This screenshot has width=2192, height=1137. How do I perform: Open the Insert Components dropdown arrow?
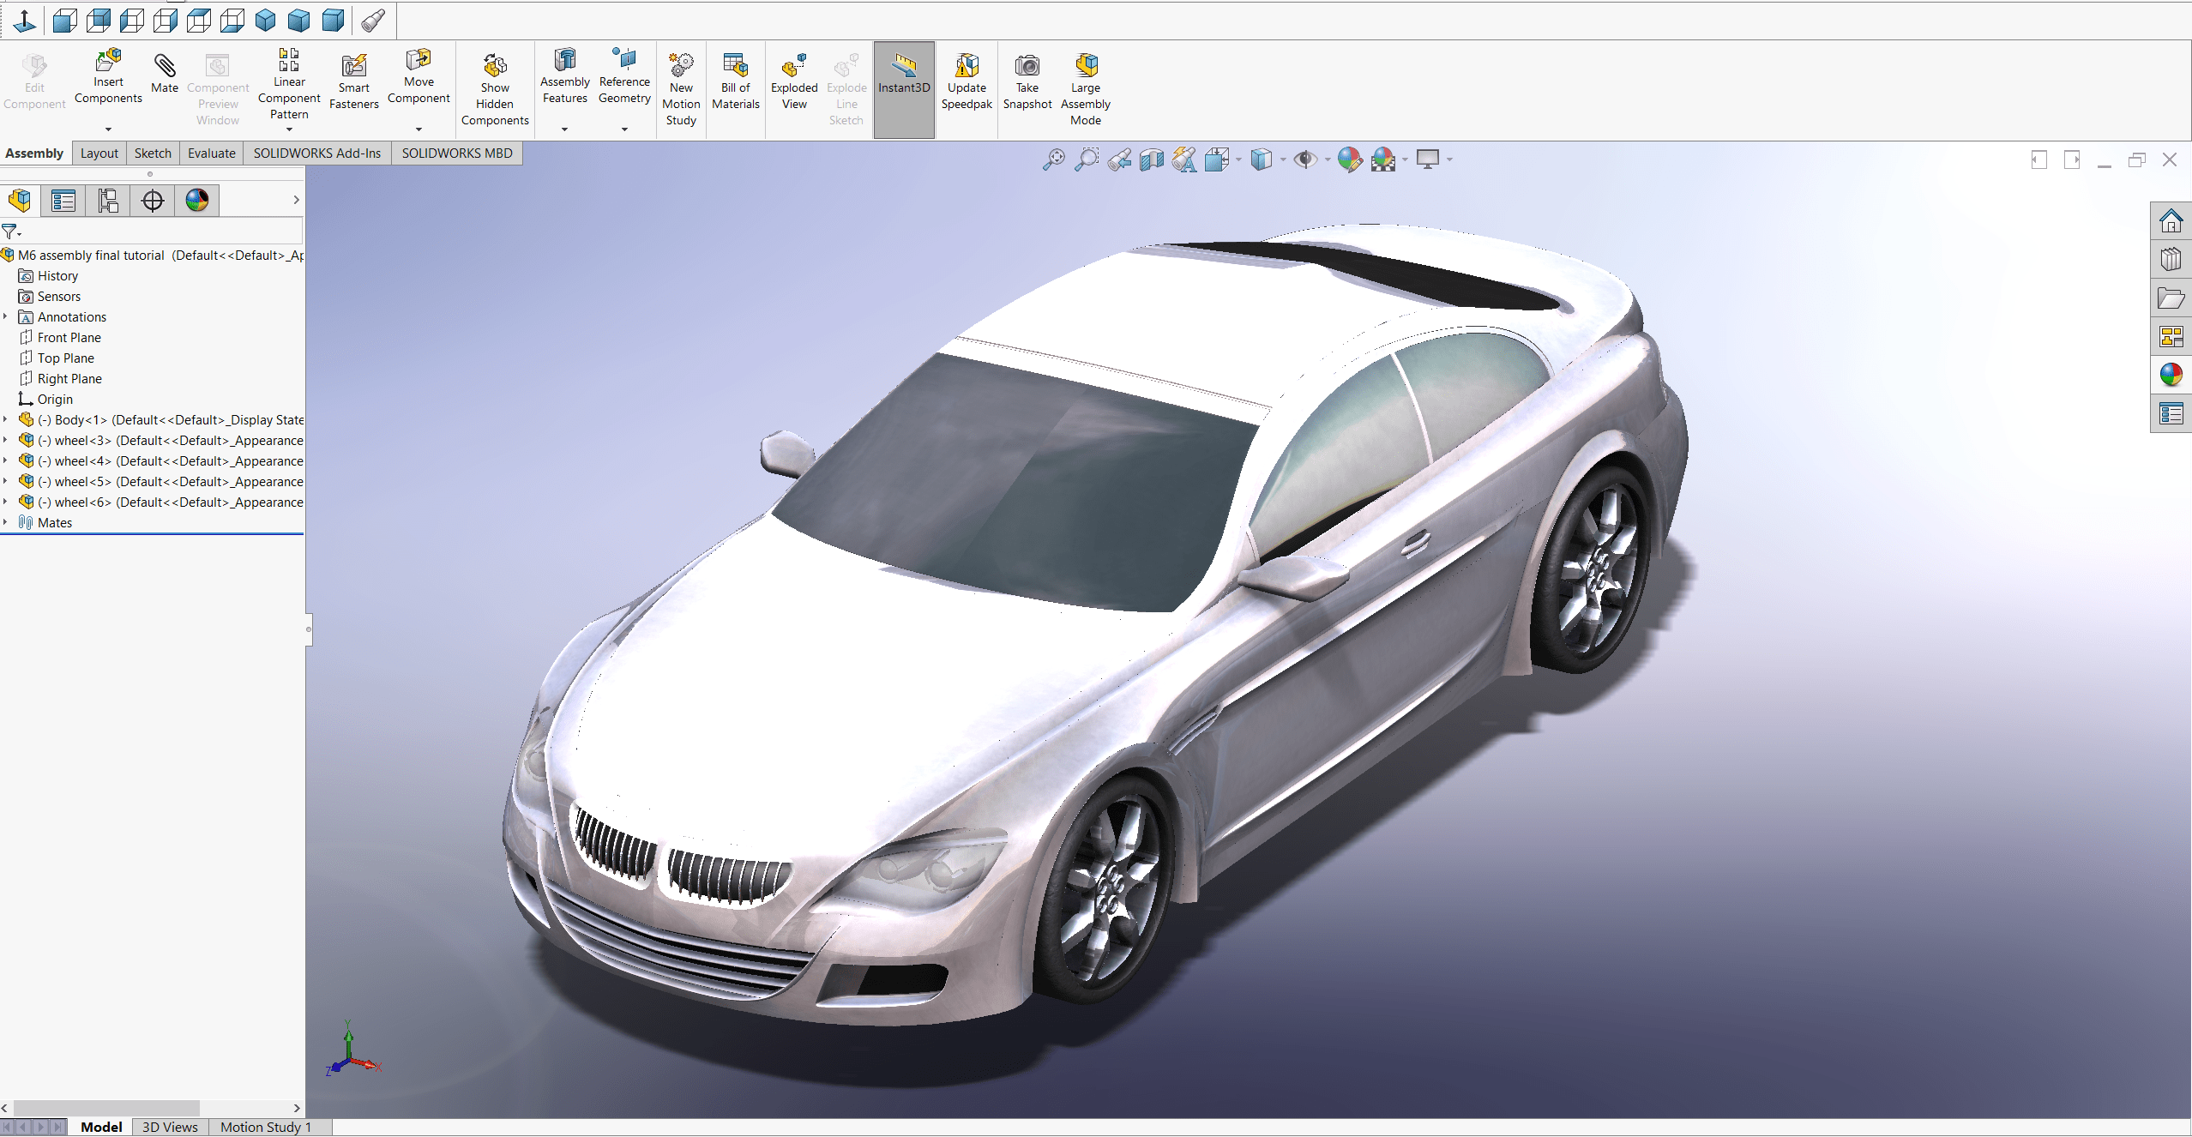[108, 129]
